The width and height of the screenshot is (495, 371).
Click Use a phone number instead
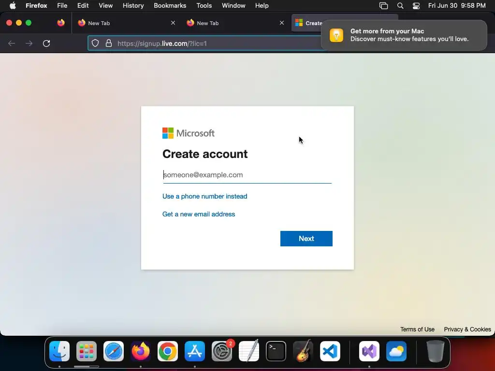click(204, 196)
